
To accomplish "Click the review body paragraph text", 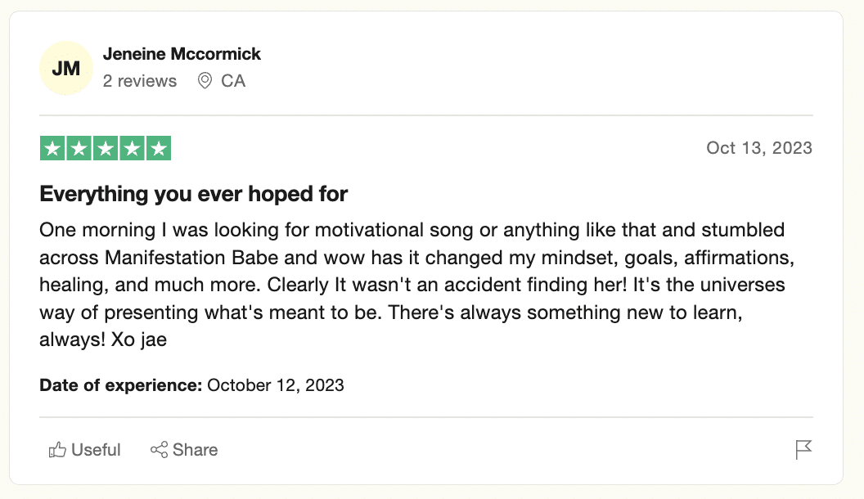I will [417, 285].
